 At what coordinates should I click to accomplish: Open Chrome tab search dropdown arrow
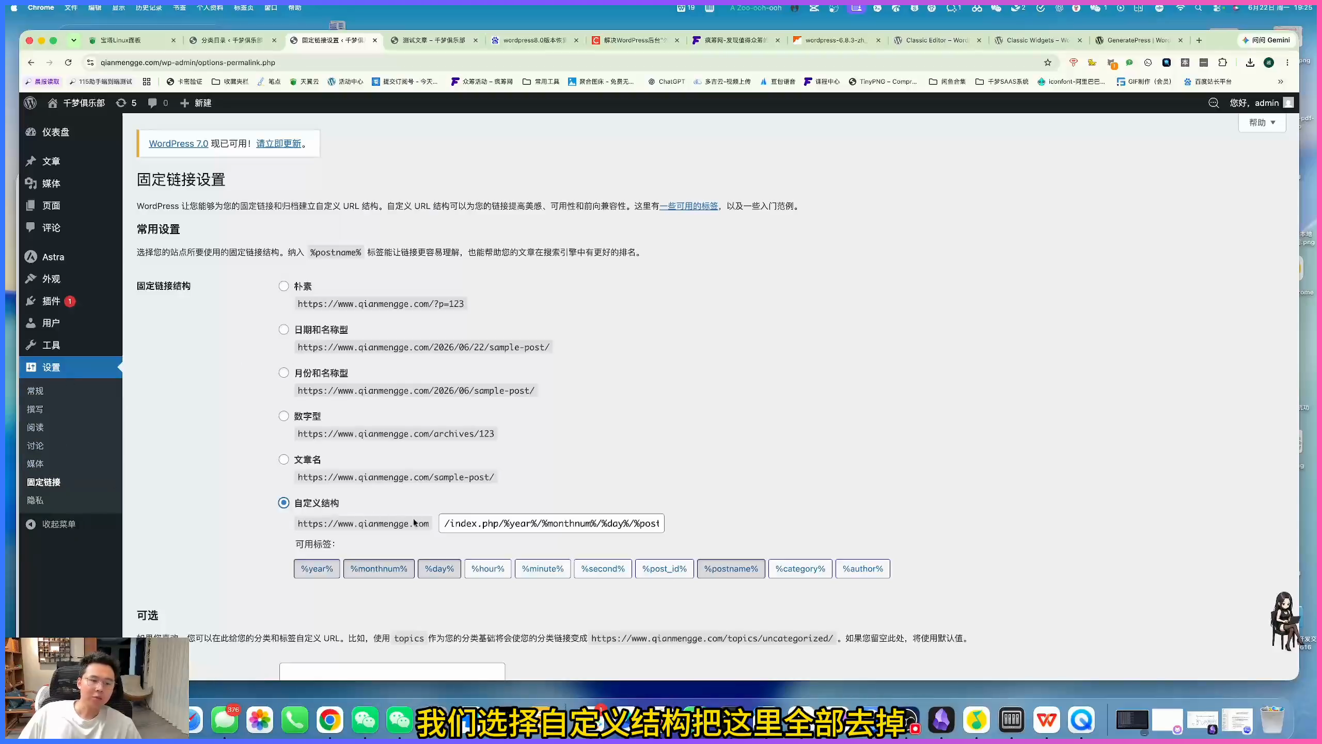click(74, 40)
